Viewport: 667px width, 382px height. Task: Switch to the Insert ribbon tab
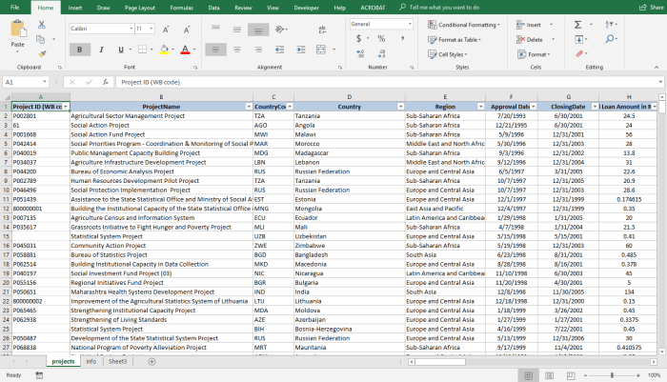[x=75, y=8]
